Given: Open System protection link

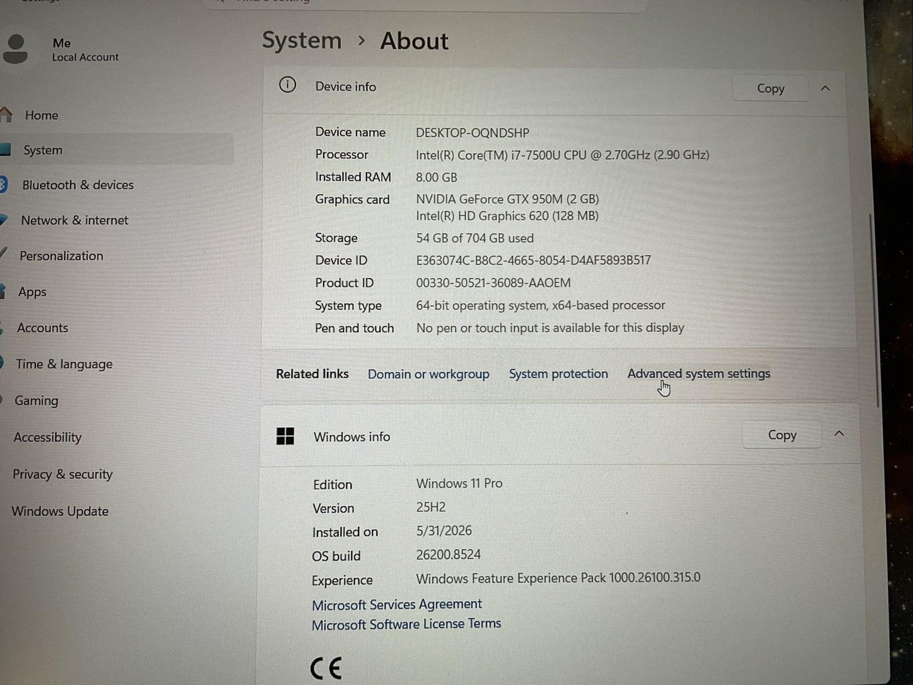Looking at the screenshot, I should point(558,374).
